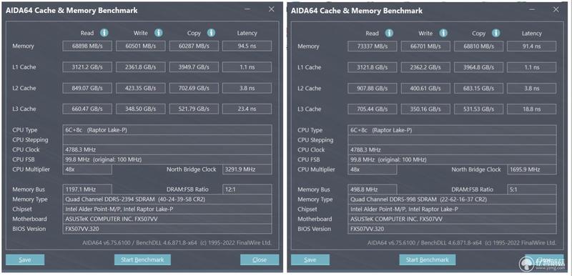Select DRAM:FSB Ratio 12:1 field
Image resolution: width=572 pixels, height=276 pixels.
coord(247,189)
